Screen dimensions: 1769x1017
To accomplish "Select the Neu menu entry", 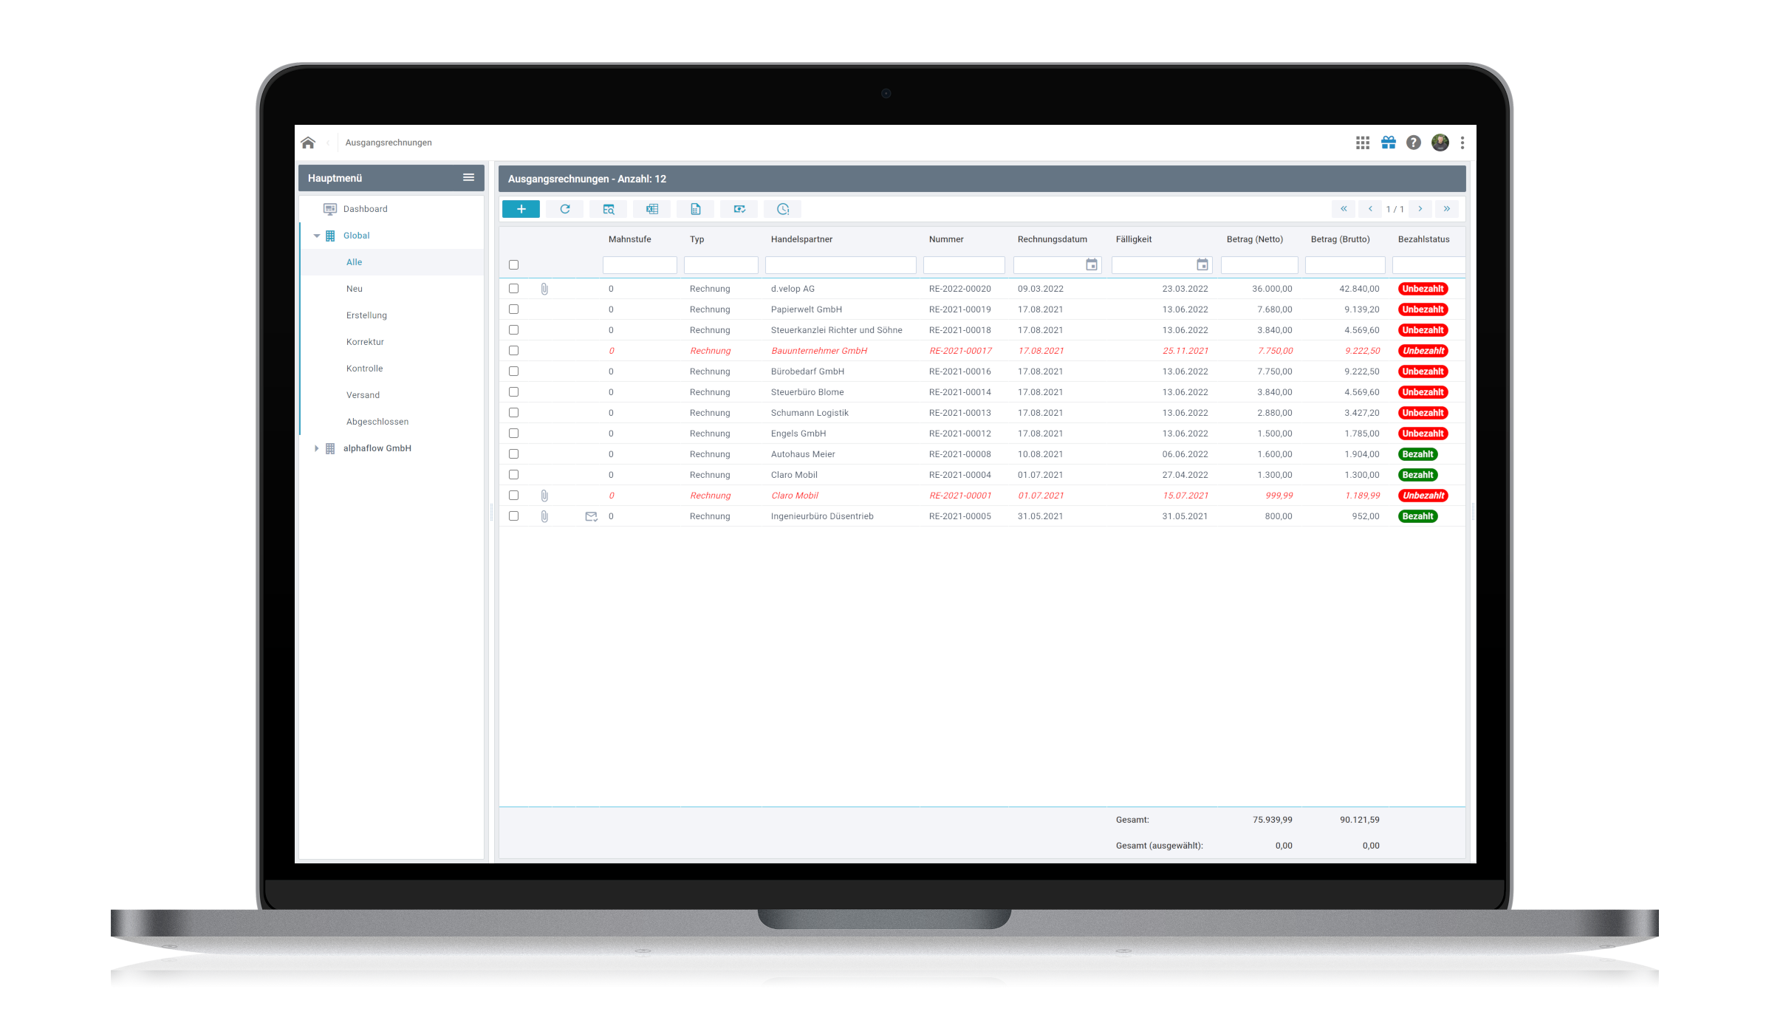I will (355, 289).
